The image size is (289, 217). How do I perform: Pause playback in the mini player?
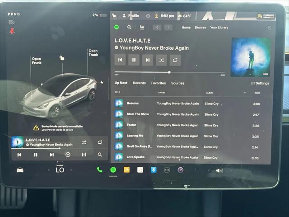click(36, 155)
